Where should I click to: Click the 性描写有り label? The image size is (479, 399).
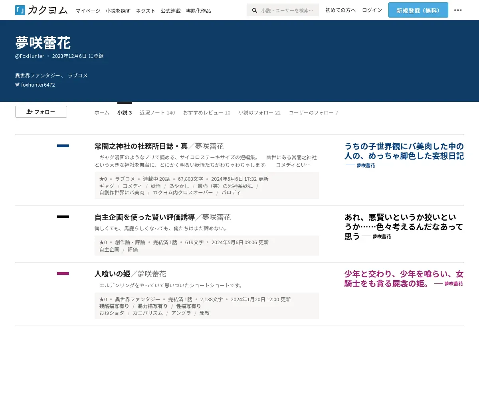click(188, 306)
